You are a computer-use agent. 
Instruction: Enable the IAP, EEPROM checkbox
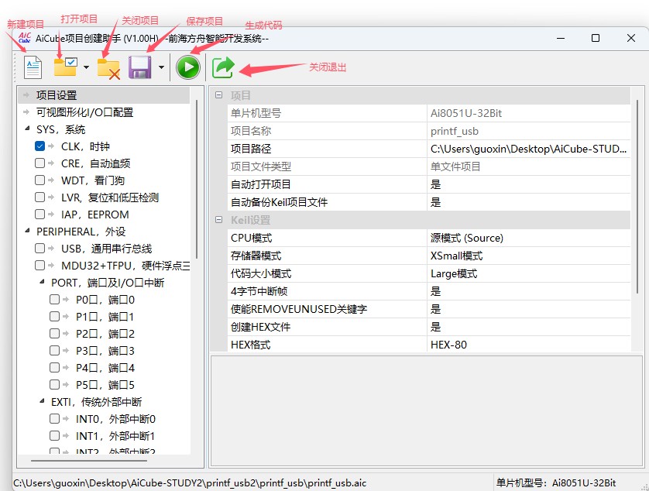(39, 215)
